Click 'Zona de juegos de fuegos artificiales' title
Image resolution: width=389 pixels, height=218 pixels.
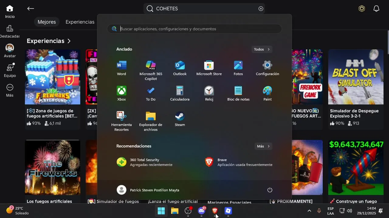[x=52, y=113]
